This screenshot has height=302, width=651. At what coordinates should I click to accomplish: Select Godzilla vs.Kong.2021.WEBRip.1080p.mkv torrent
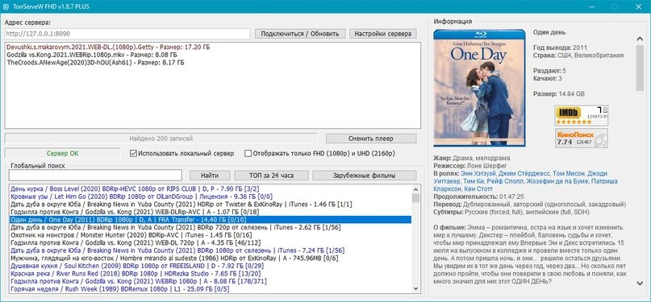point(92,55)
